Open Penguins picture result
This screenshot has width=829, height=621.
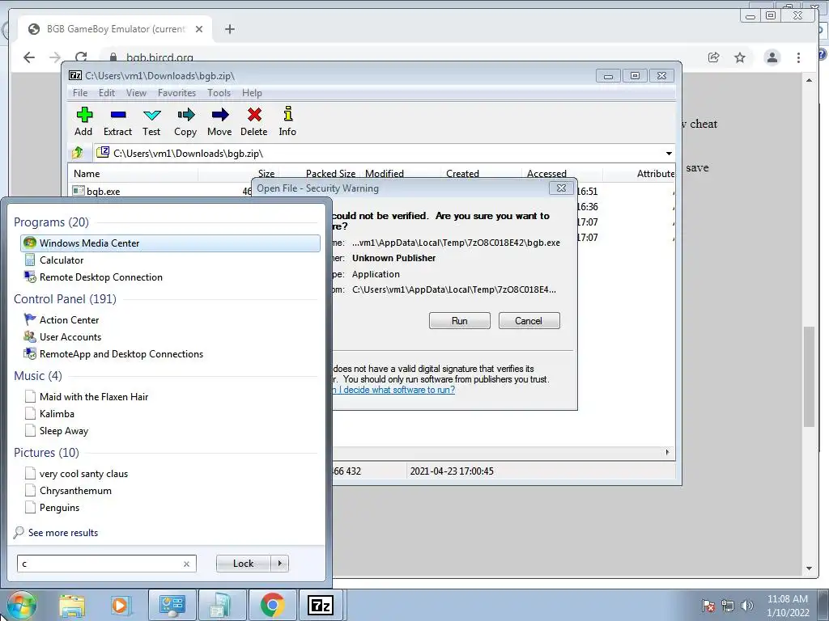coord(59,508)
